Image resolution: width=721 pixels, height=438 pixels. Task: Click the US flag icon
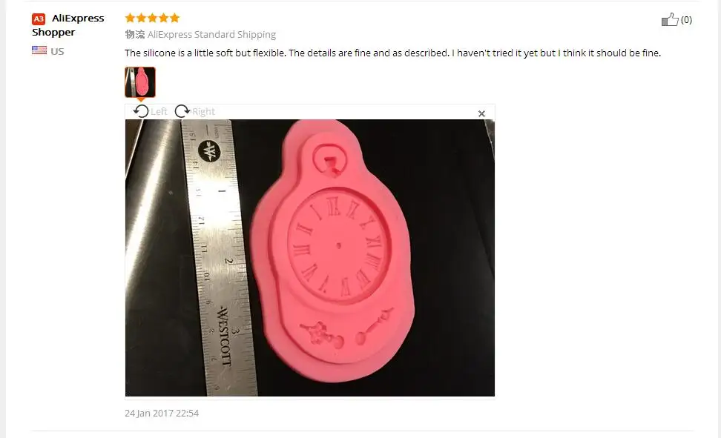(39, 50)
